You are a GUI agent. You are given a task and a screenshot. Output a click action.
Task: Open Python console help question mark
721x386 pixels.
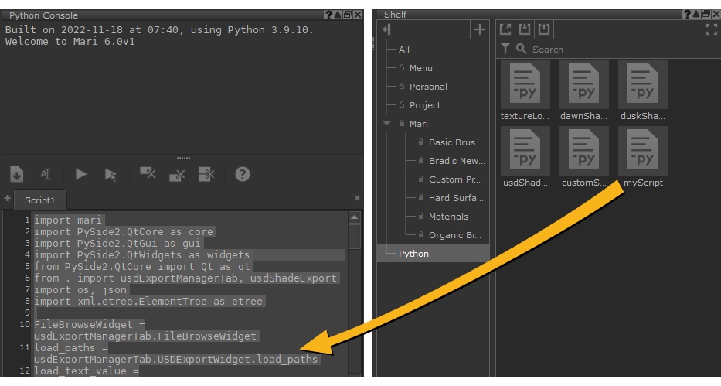(x=242, y=175)
